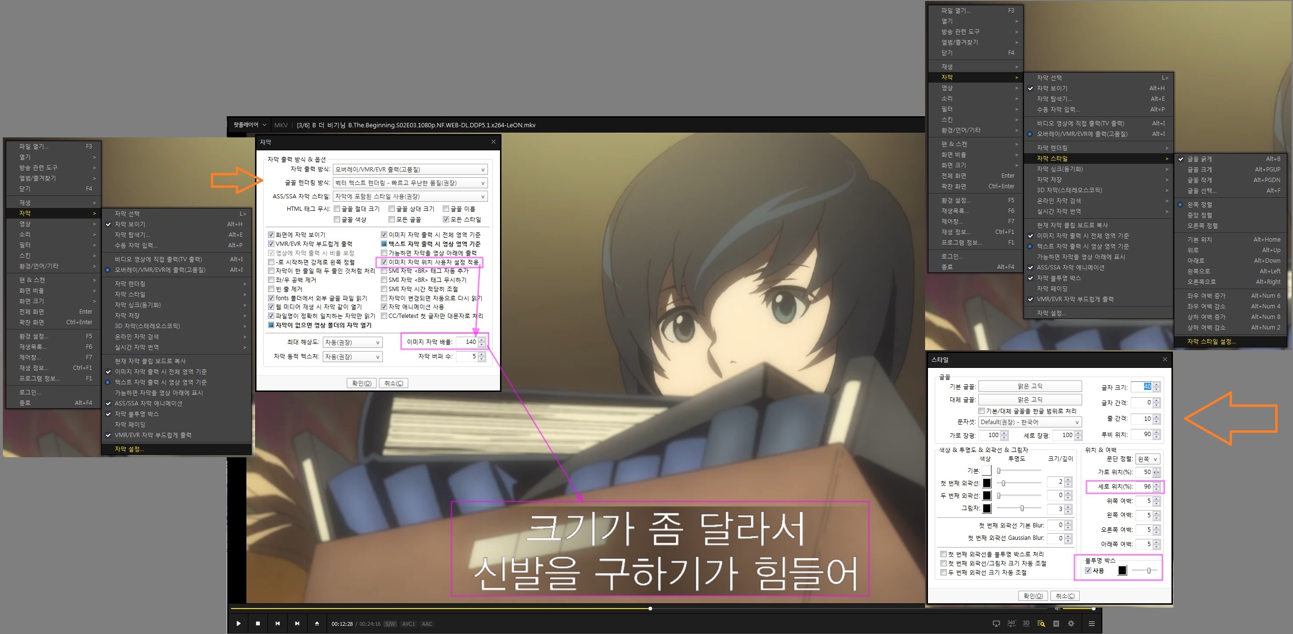Close the 자막 dialog with its X

click(493, 142)
